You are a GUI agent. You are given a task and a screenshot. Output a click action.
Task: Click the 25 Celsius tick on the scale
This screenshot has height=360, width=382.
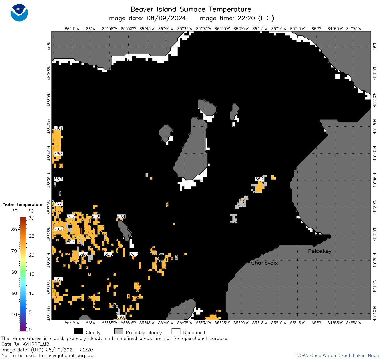tap(32, 236)
